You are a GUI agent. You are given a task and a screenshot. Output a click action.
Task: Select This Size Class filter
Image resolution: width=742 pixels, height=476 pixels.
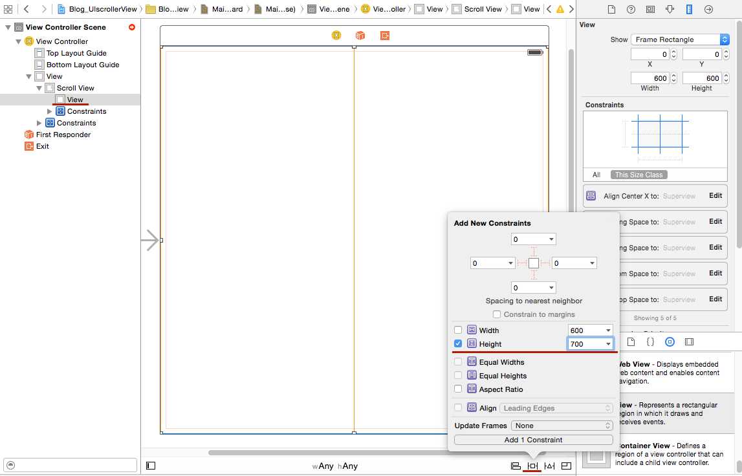tap(639, 175)
